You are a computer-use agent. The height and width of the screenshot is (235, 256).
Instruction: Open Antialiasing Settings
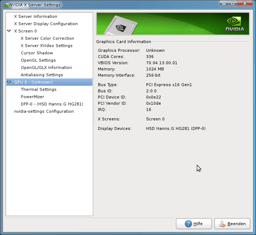pyautogui.click(x=42, y=75)
